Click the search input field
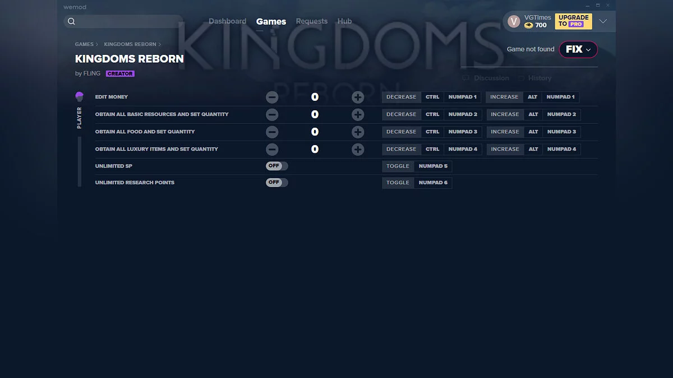 pos(123,21)
